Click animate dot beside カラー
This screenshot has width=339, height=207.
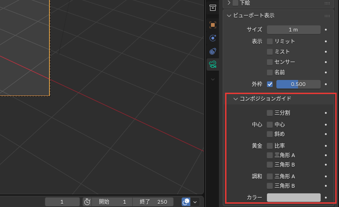click(326, 198)
